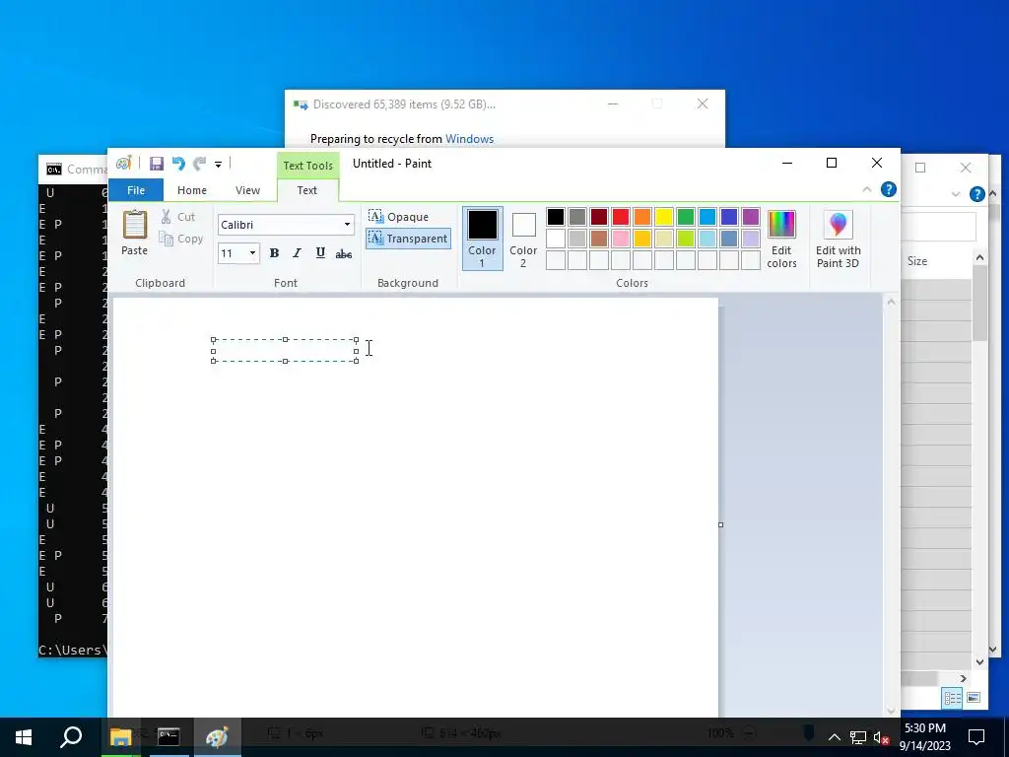This screenshot has width=1009, height=757.
Task: Toggle Bold text formatting
Action: (274, 253)
